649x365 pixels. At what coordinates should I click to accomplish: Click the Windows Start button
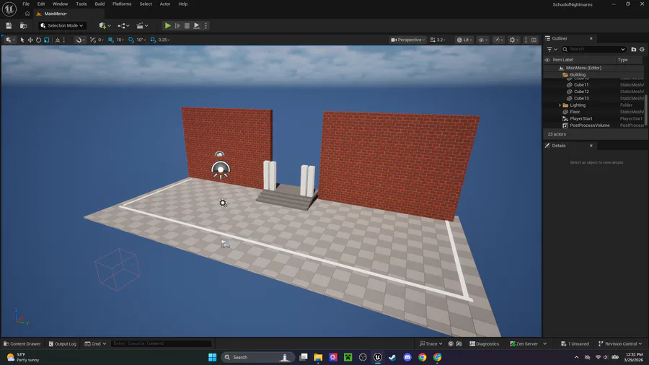point(212,357)
